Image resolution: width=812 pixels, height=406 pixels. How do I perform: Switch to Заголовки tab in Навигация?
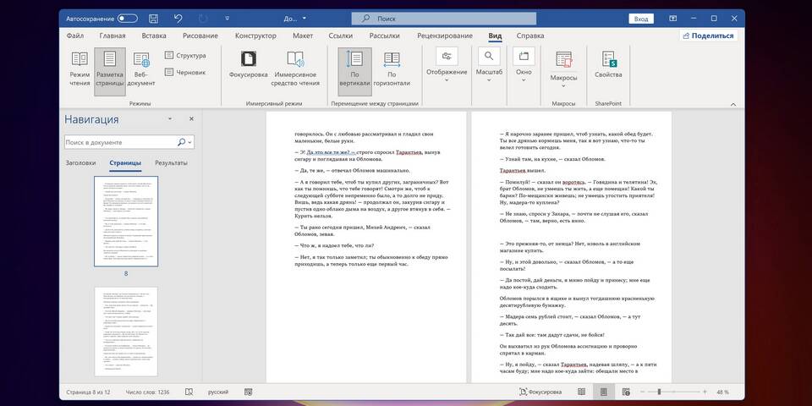(x=81, y=162)
